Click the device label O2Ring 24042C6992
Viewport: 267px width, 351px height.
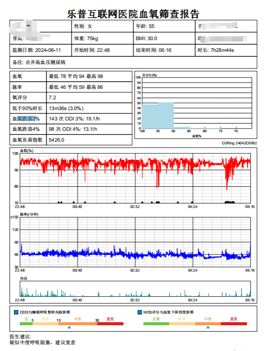point(239,143)
